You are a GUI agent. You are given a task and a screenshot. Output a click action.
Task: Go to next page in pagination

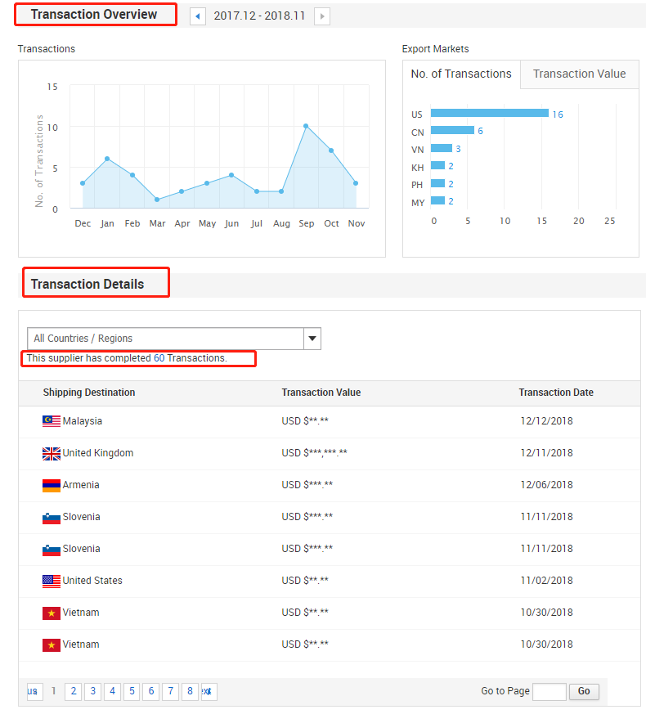pyautogui.click(x=209, y=692)
